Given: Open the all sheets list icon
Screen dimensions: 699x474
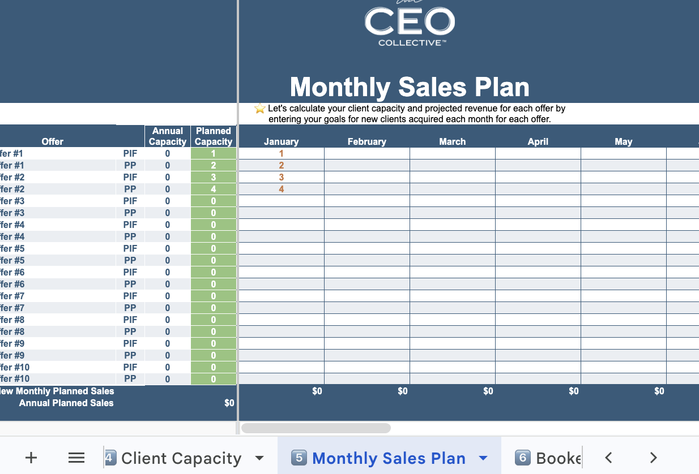Looking at the screenshot, I should pos(76,458).
